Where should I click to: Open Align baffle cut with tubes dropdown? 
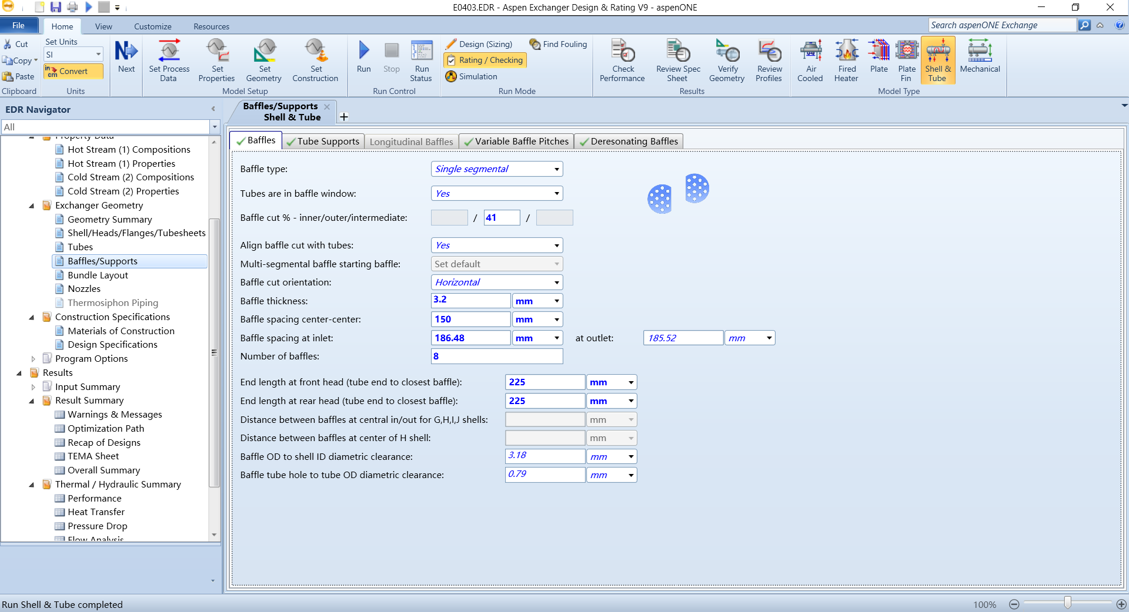pyautogui.click(x=556, y=246)
